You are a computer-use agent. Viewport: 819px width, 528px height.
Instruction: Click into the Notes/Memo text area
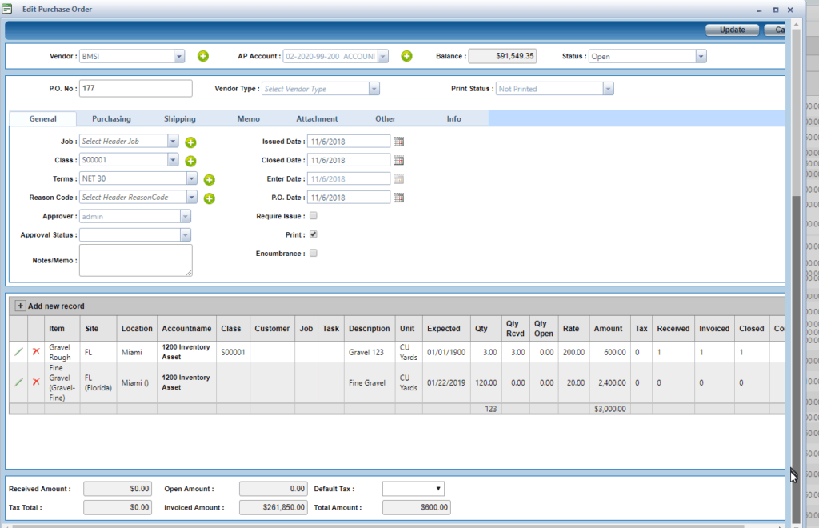pos(135,260)
